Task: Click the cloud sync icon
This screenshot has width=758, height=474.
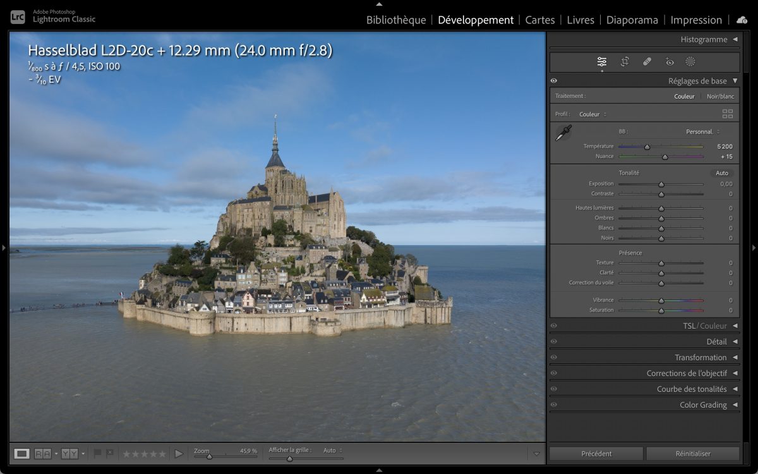Action: 742,20
